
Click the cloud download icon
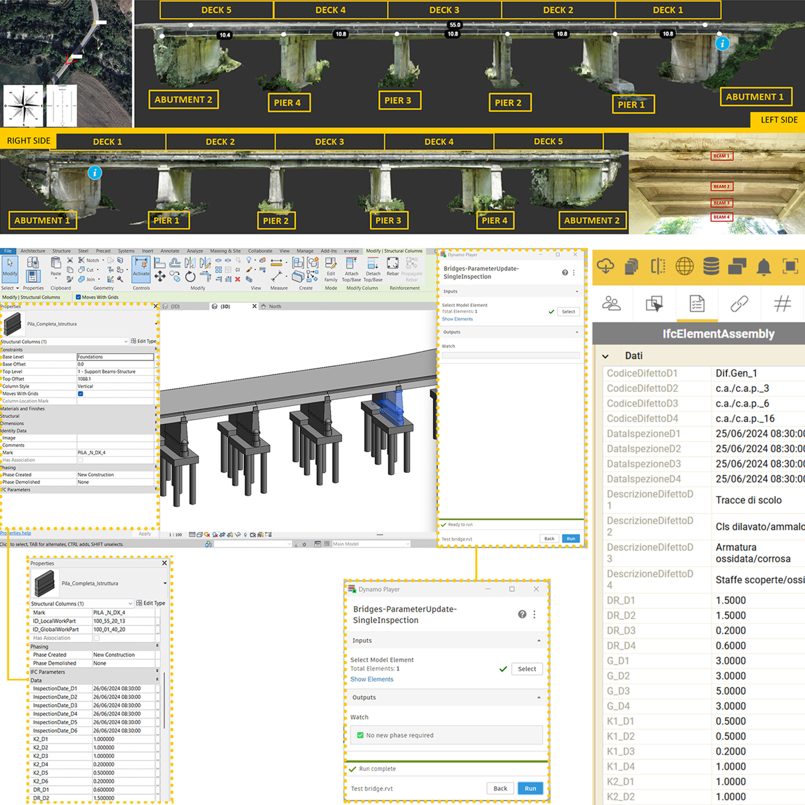605,266
